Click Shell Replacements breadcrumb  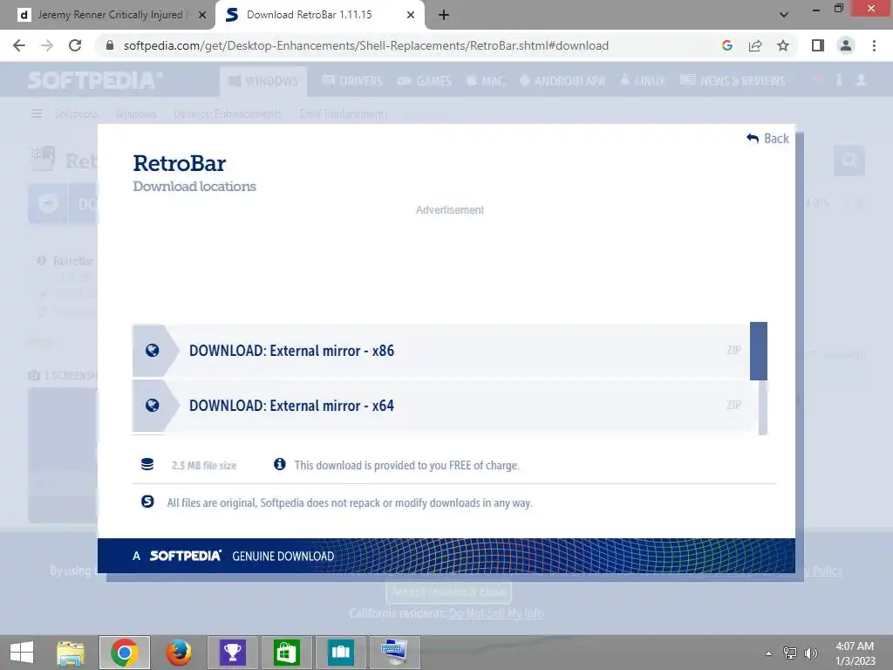tap(344, 114)
